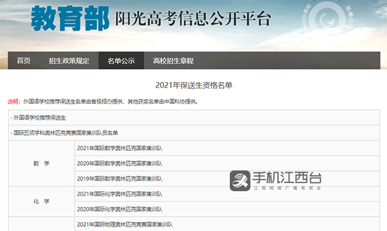Image resolution: width=387 pixels, height=231 pixels.
Task: Click the 数学 category cell
Action: tap(42, 163)
